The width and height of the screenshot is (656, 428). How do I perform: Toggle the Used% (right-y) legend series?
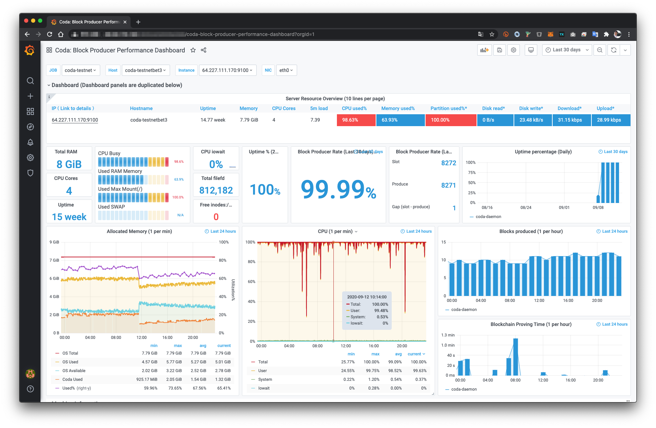pyautogui.click(x=76, y=388)
